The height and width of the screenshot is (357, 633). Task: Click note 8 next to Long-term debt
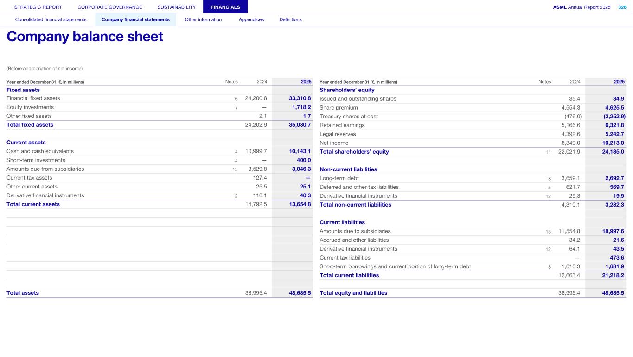(x=550, y=179)
